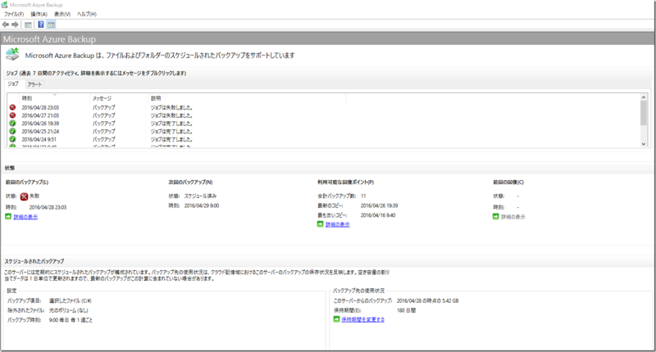
Task: Sort jobs by メッセージ column header
Action: pos(119,98)
